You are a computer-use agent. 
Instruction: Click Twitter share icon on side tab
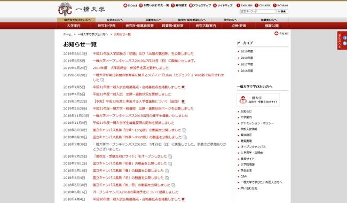344,43
